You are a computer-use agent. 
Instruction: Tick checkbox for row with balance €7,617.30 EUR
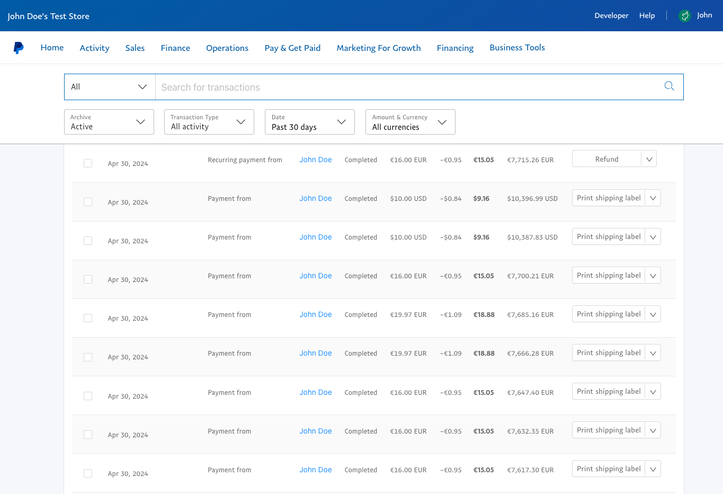88,473
